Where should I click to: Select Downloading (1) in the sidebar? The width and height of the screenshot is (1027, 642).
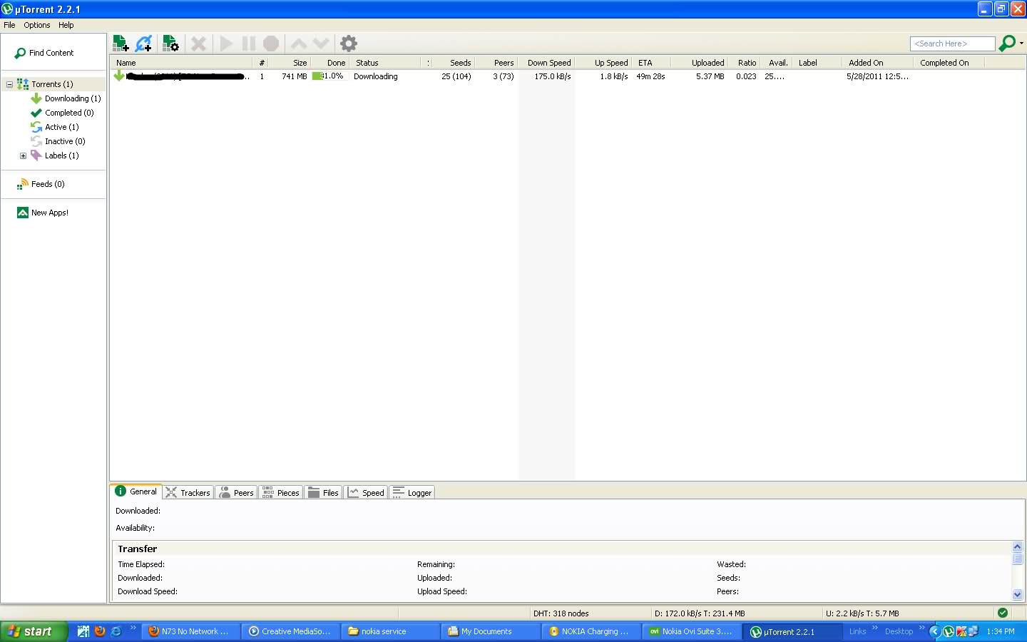(x=73, y=98)
